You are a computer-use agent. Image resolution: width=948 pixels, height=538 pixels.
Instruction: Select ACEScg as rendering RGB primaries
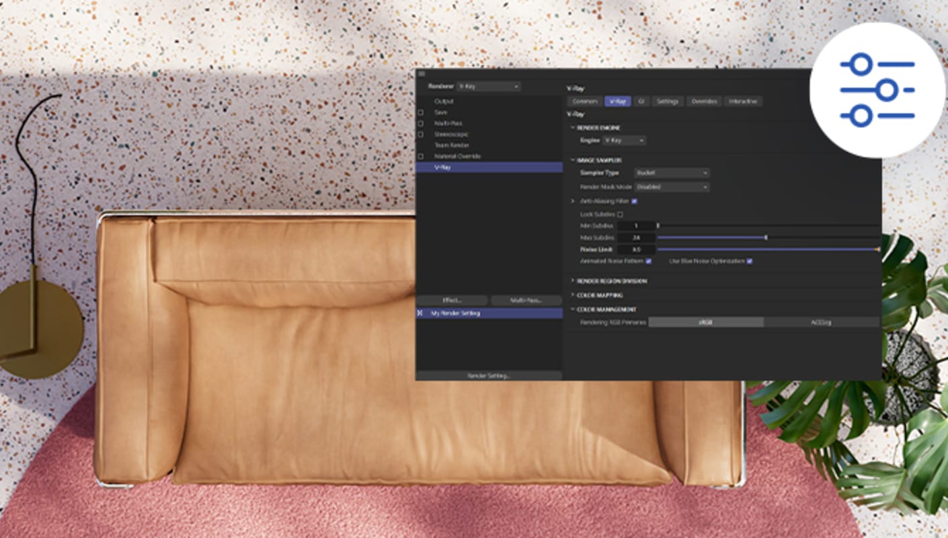click(x=821, y=323)
